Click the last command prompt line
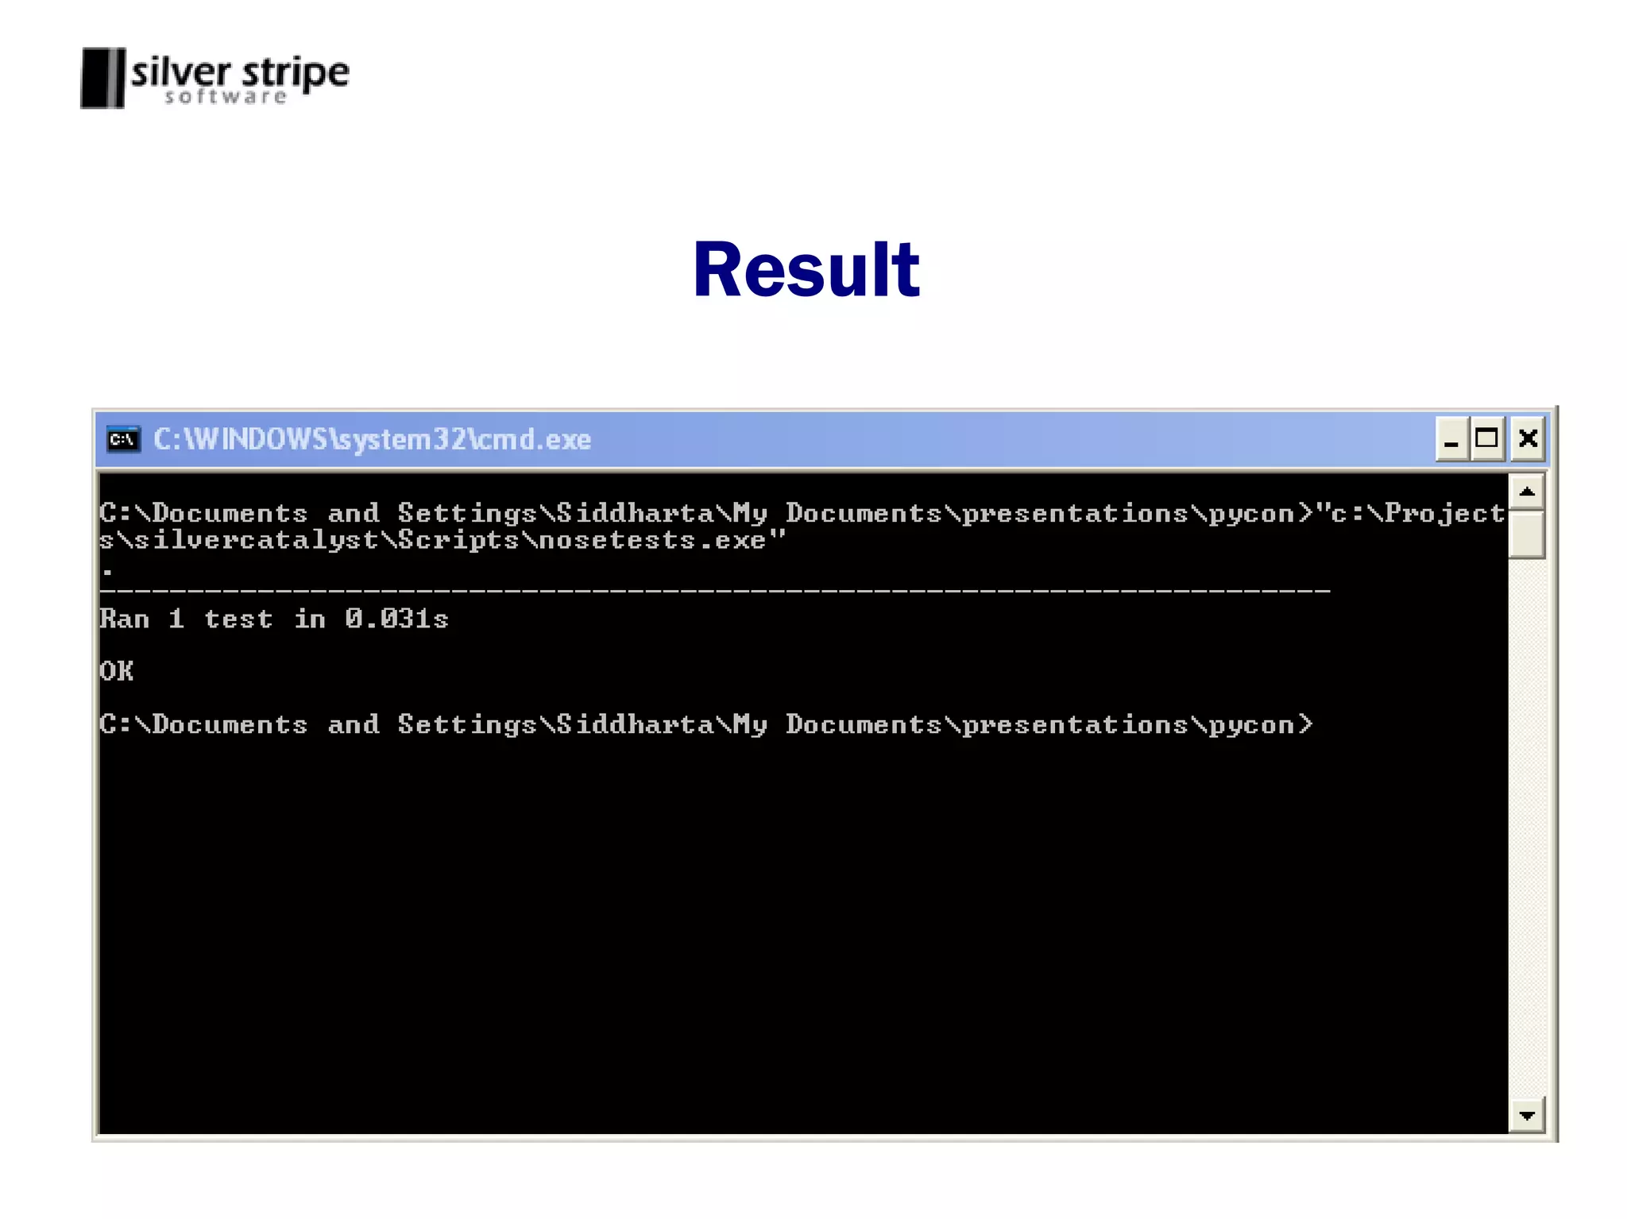Screen dimensions: 1627x1219 pyautogui.click(x=705, y=724)
